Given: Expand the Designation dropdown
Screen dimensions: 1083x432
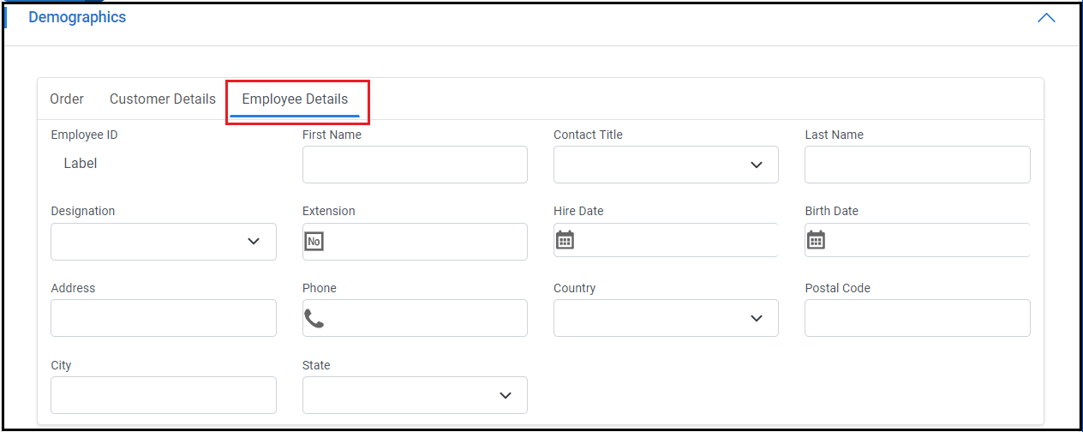Looking at the screenshot, I should tap(163, 242).
